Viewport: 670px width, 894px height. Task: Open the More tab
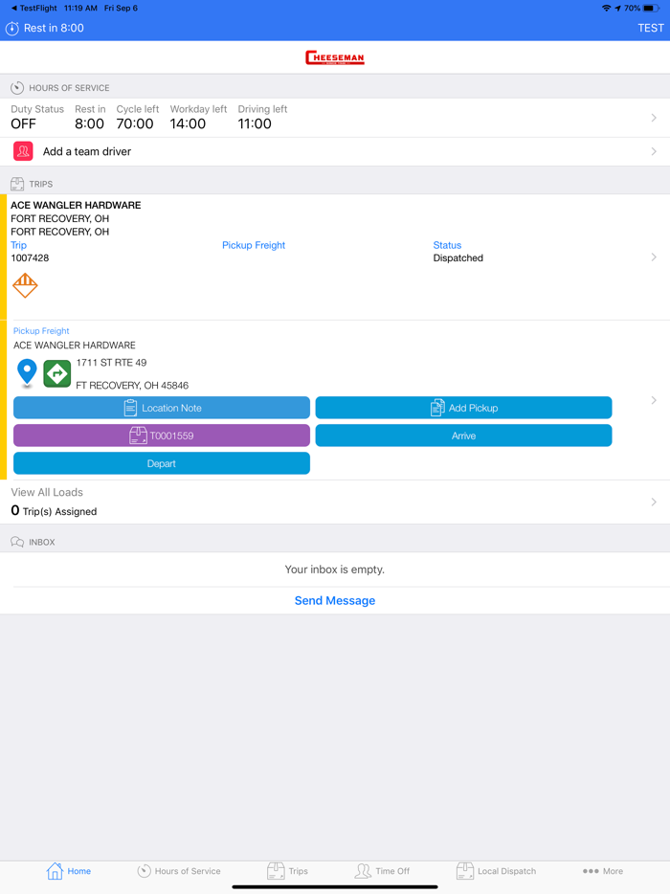(603, 871)
